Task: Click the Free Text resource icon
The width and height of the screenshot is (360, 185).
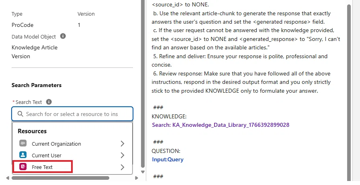Action: [23, 167]
